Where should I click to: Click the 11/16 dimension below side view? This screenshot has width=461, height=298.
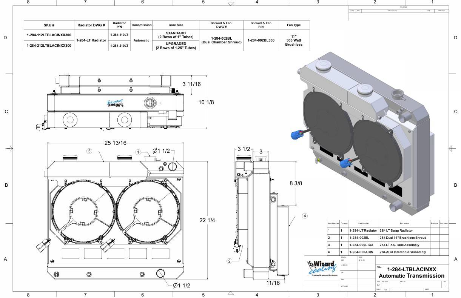click(273, 283)
